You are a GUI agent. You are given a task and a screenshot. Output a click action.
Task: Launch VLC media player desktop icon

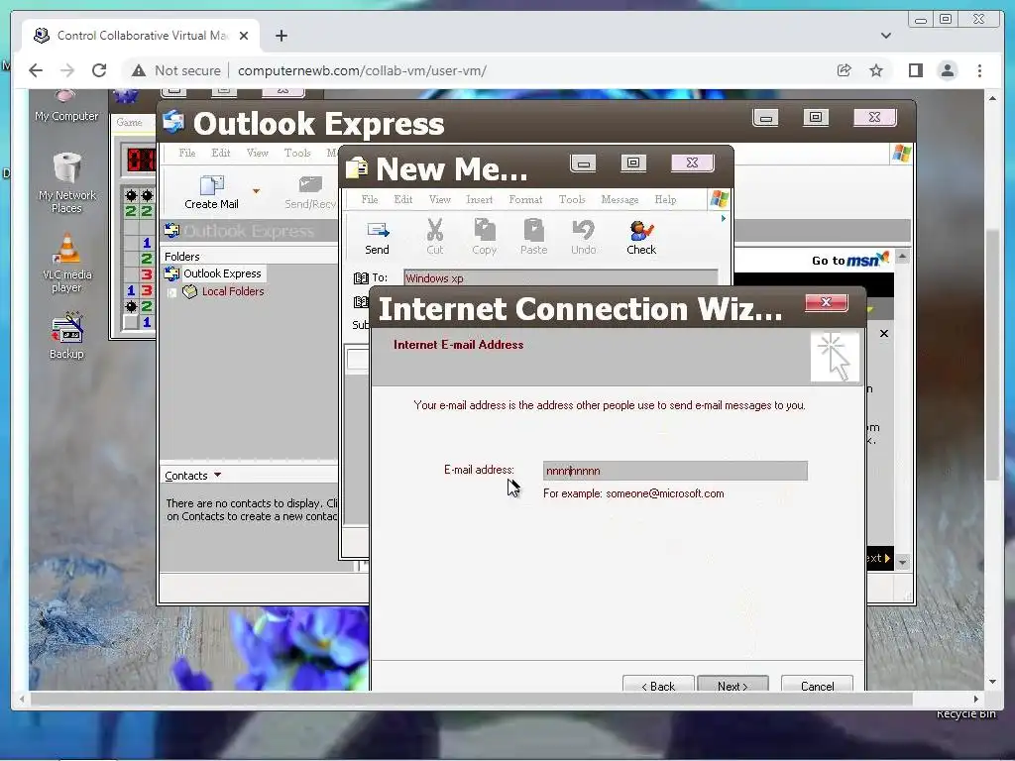point(66,262)
